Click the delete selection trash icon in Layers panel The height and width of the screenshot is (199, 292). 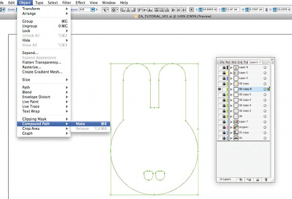(x=266, y=179)
